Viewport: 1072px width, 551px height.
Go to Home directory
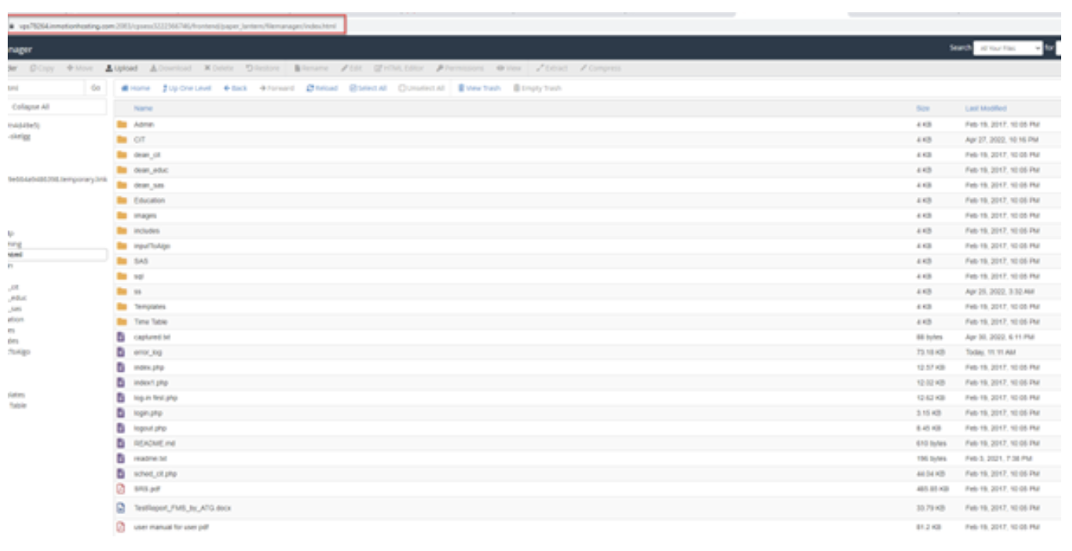coord(136,88)
